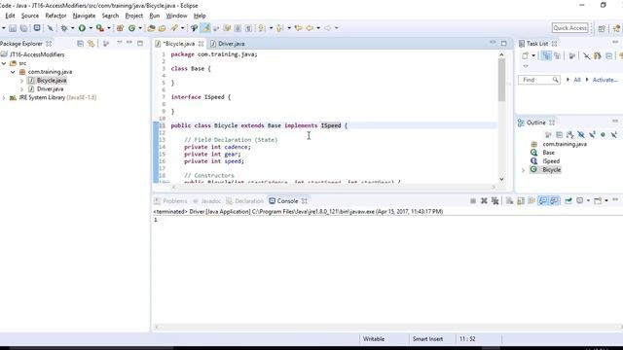Image resolution: width=623 pixels, height=350 pixels.
Task: Close the Bicycle.java editor tab
Action: pyautogui.click(x=202, y=44)
